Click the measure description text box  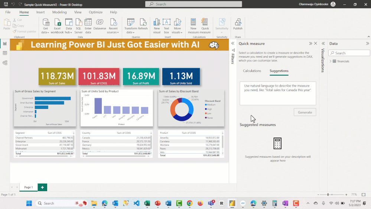tap(278, 93)
